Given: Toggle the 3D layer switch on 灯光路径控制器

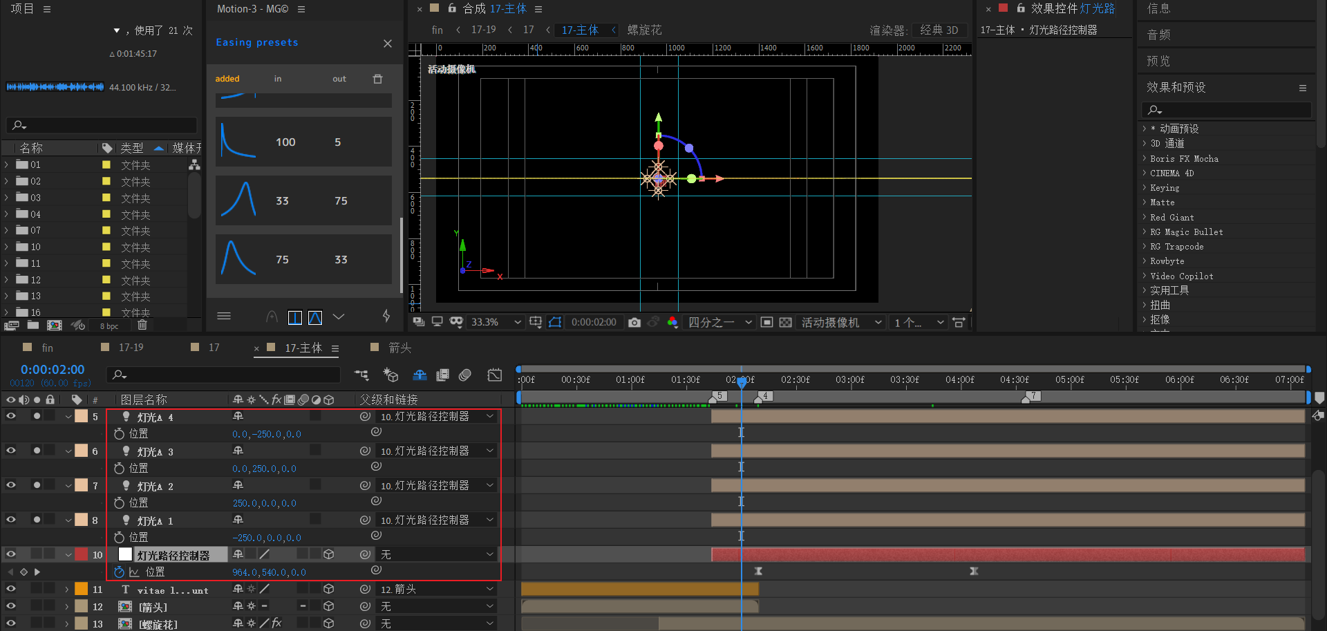Looking at the screenshot, I should [x=329, y=554].
